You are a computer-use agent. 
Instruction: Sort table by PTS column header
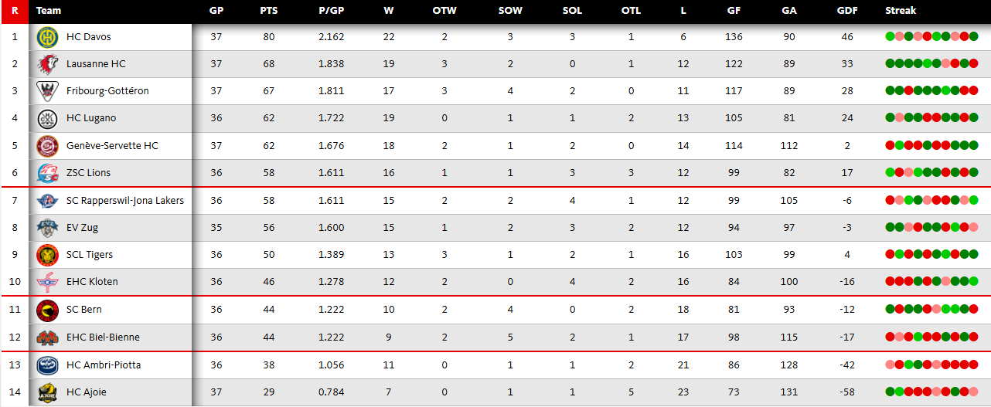point(268,11)
